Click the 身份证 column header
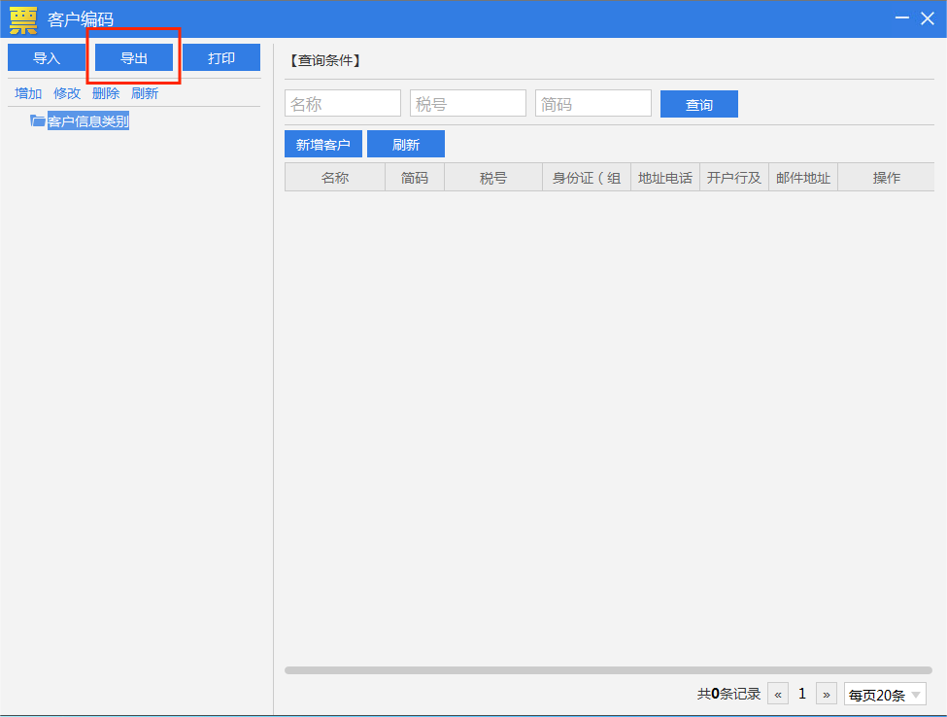The image size is (947, 717). pyautogui.click(x=587, y=177)
